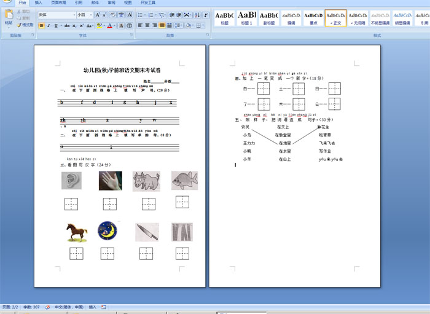Click the Asian Layout icon
The height and width of the screenshot is (314, 430).
[187, 15]
